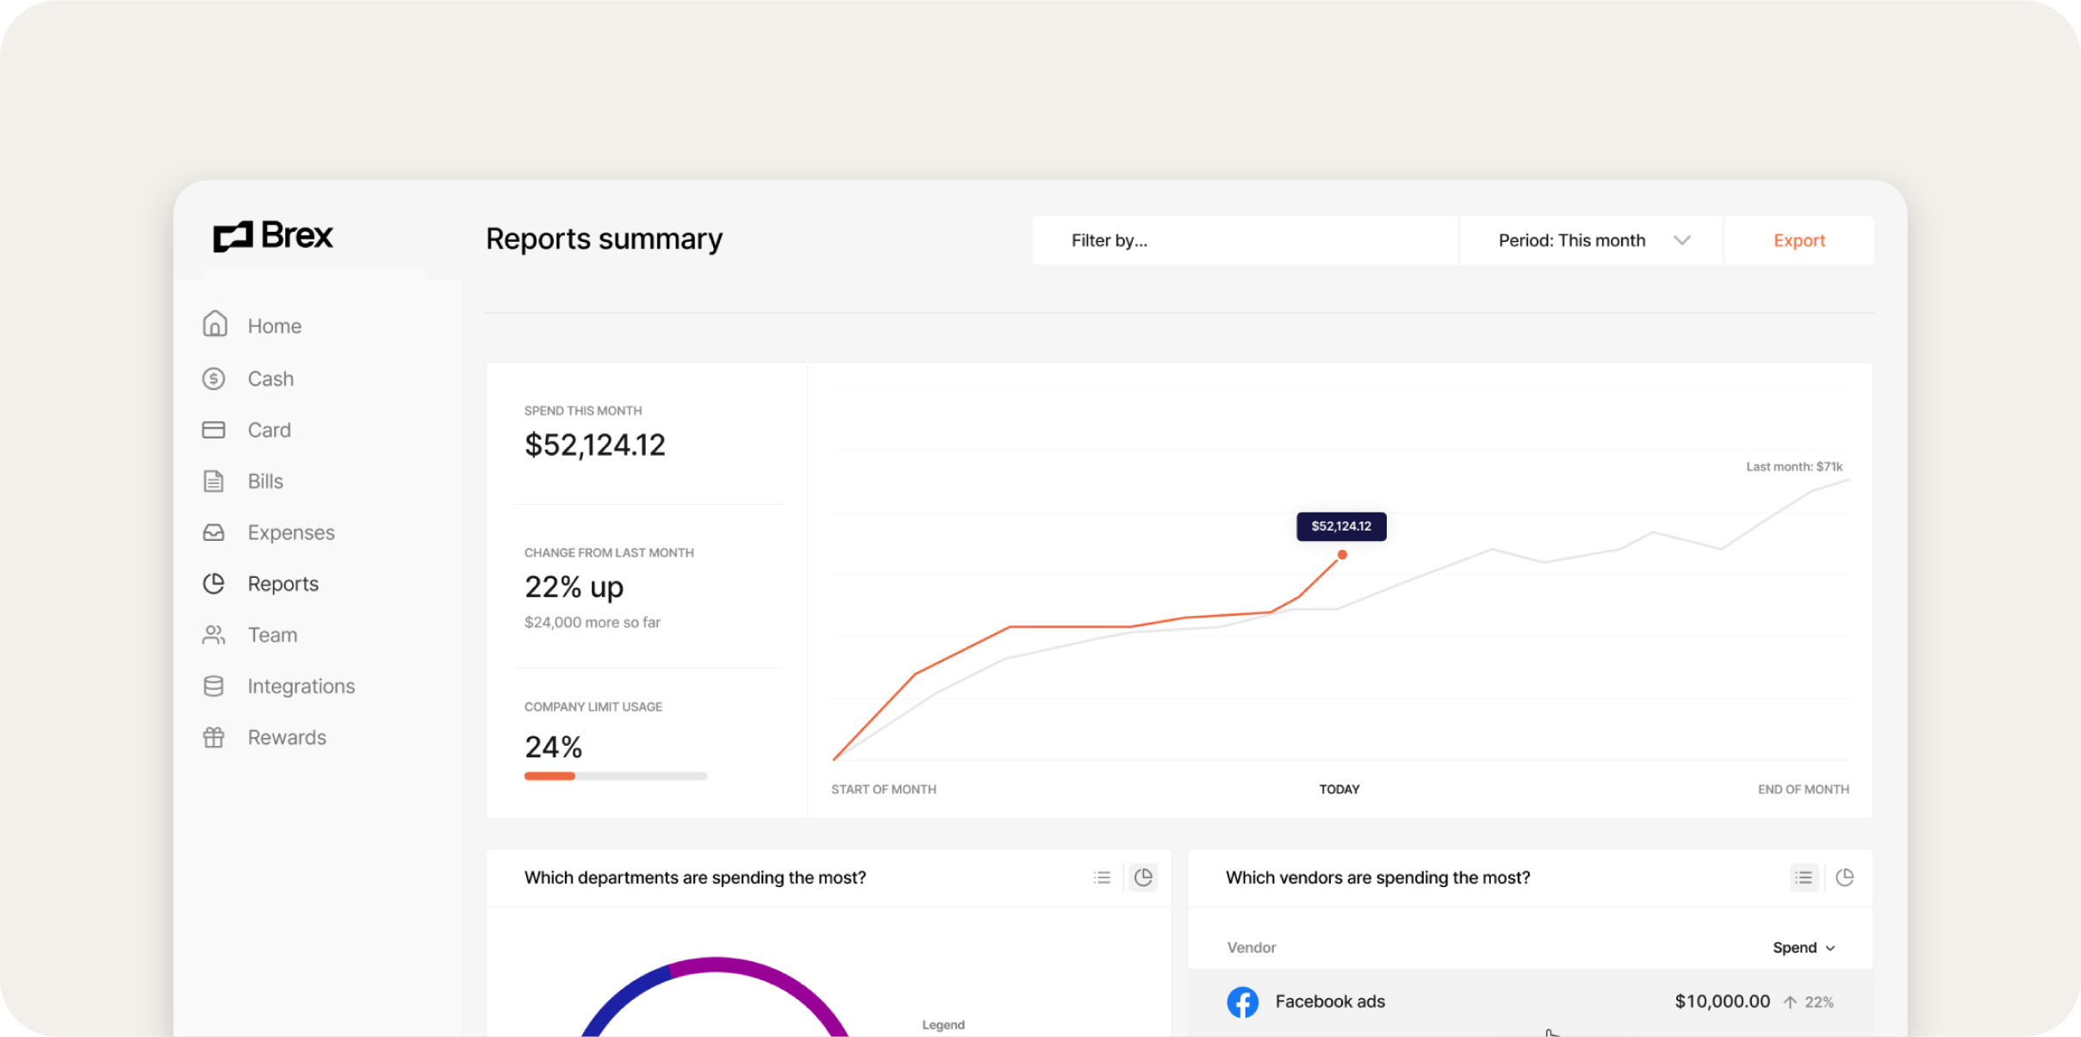Image resolution: width=2081 pixels, height=1037 pixels.
Task: Select the Reports sidebar icon
Action: pyautogui.click(x=214, y=583)
